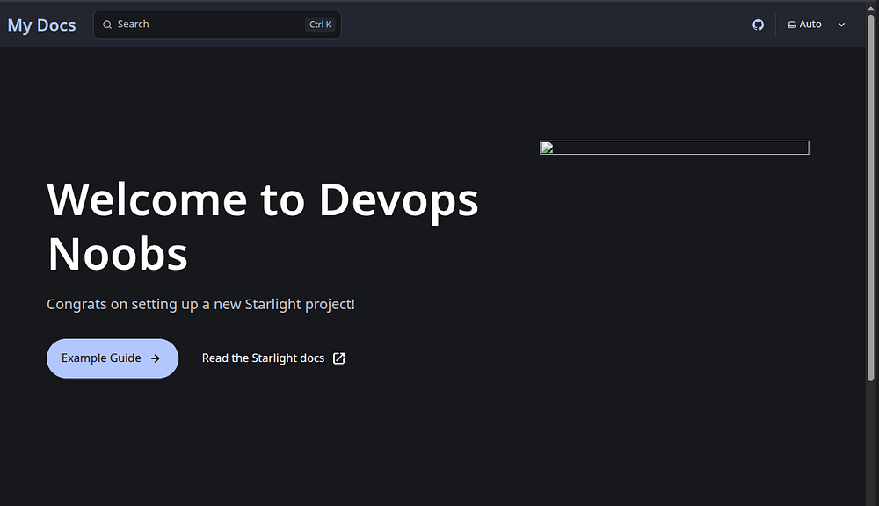Open the Example Guide button
Screen dimensions: 879x506
coord(113,358)
